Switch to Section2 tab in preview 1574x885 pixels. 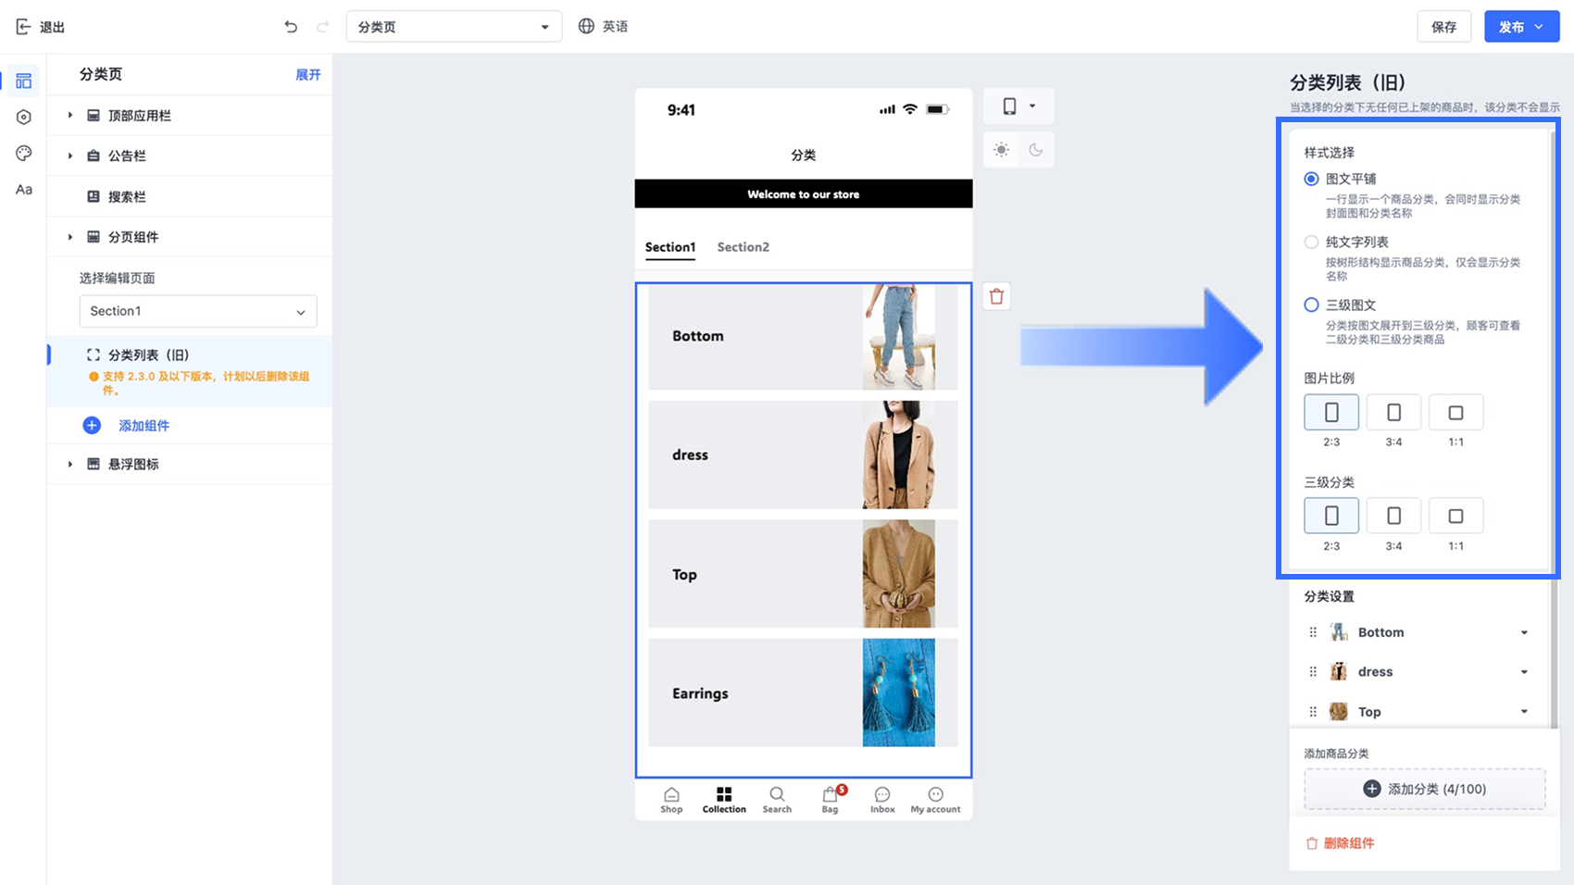tap(743, 247)
